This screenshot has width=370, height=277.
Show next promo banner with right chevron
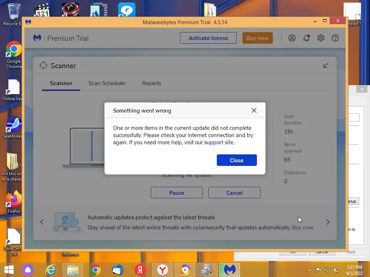point(328,222)
